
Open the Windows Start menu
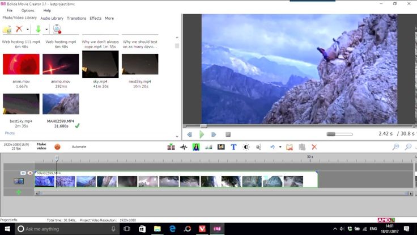coord(7,229)
